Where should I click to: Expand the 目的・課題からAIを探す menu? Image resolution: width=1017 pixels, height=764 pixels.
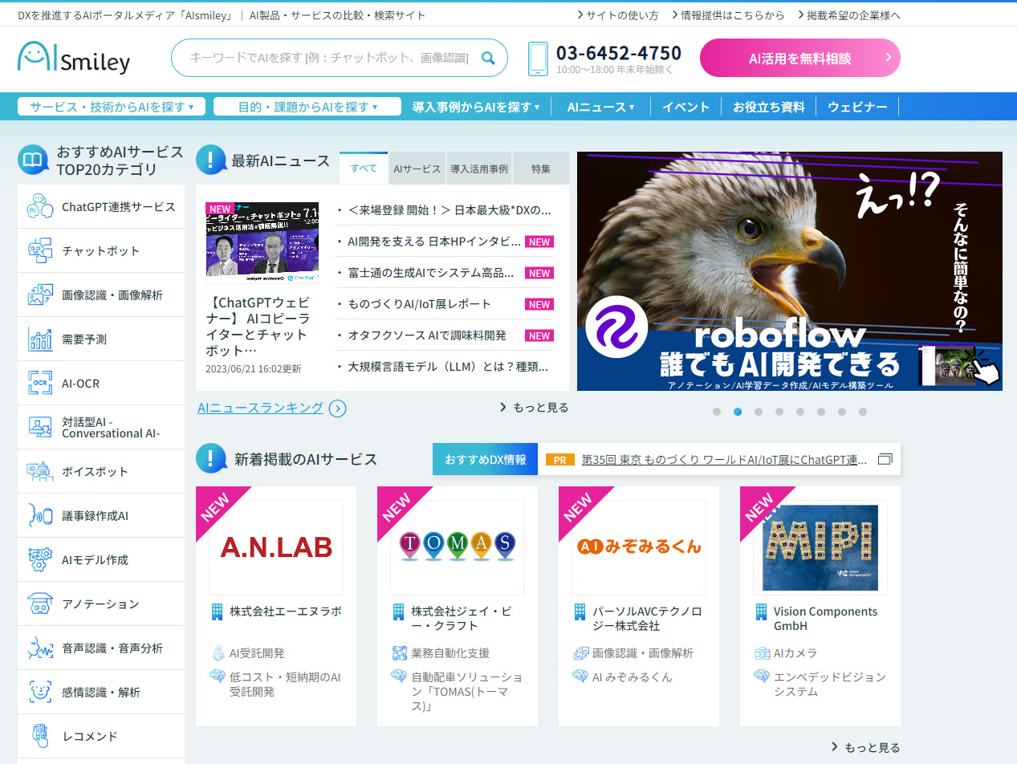click(307, 105)
